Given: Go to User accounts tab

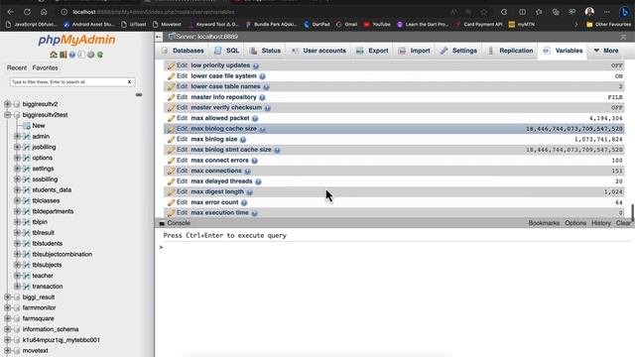Looking at the screenshot, I should pos(319,51).
